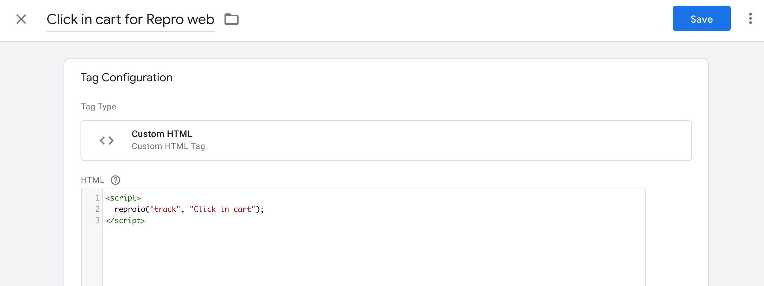Click the 'HTML' field label

pyautogui.click(x=92, y=180)
